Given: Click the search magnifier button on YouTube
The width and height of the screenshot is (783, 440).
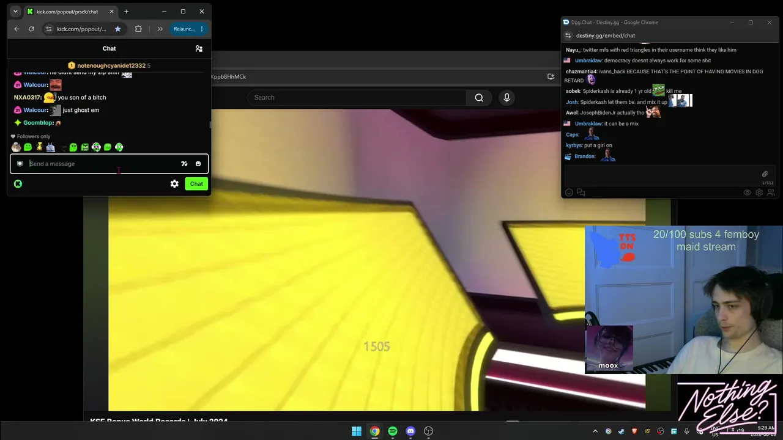Looking at the screenshot, I should 479,98.
